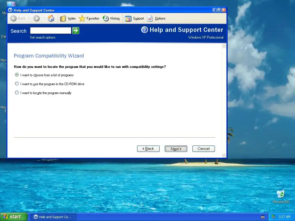
Task: Click the keyboard icon in the taskbar
Action: tap(263, 217)
